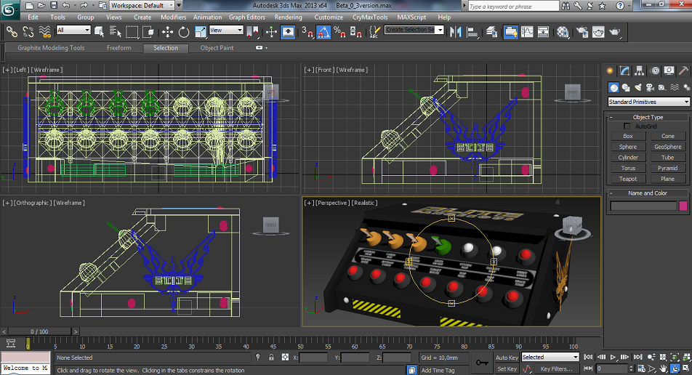Viewport: 692px width, 375px height.
Task: Open the Modify panel tab icon
Action: tap(624, 70)
